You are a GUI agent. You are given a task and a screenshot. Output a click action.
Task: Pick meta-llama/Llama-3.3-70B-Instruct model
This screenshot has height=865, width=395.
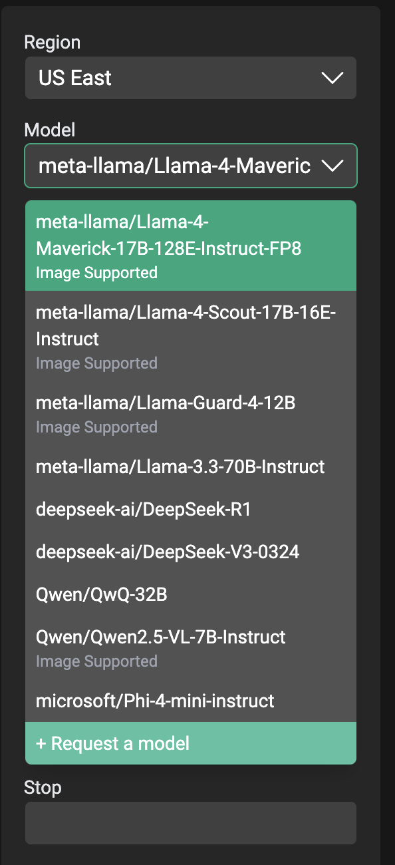(191, 466)
